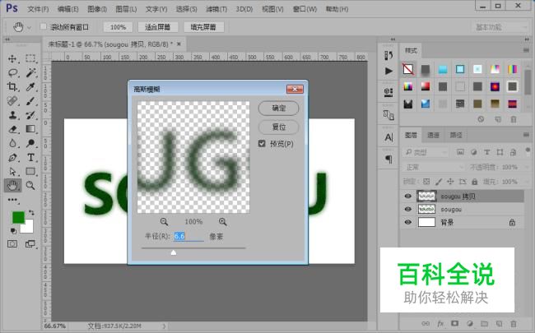Open the 图层(L) menu
Screen dimensions: 535x333
point(126,9)
